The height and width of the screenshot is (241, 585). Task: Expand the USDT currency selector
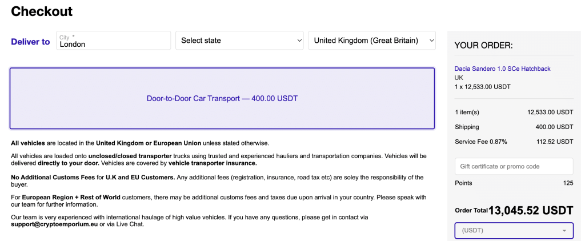tap(514, 231)
